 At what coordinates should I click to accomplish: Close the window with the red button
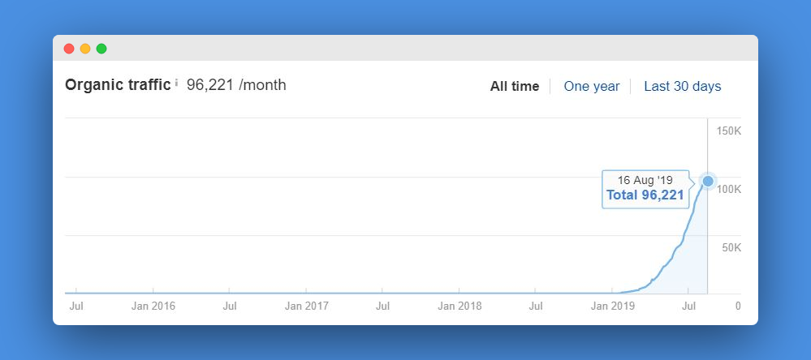[x=69, y=49]
